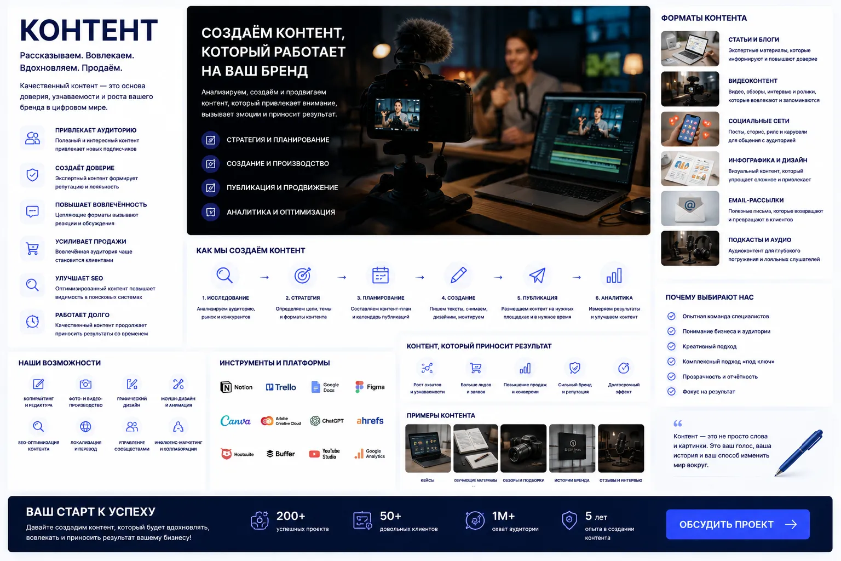
Task: Click the Копирайтинг и редактура icon
Action: (38, 384)
